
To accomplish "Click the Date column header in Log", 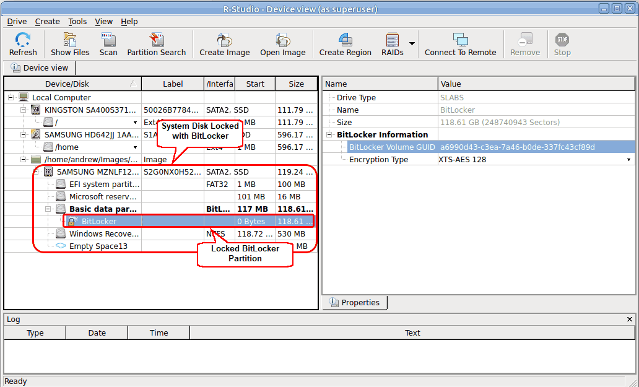I will click(x=97, y=333).
